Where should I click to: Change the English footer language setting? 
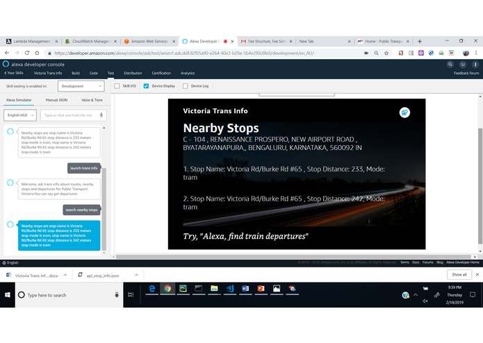tap(10, 262)
